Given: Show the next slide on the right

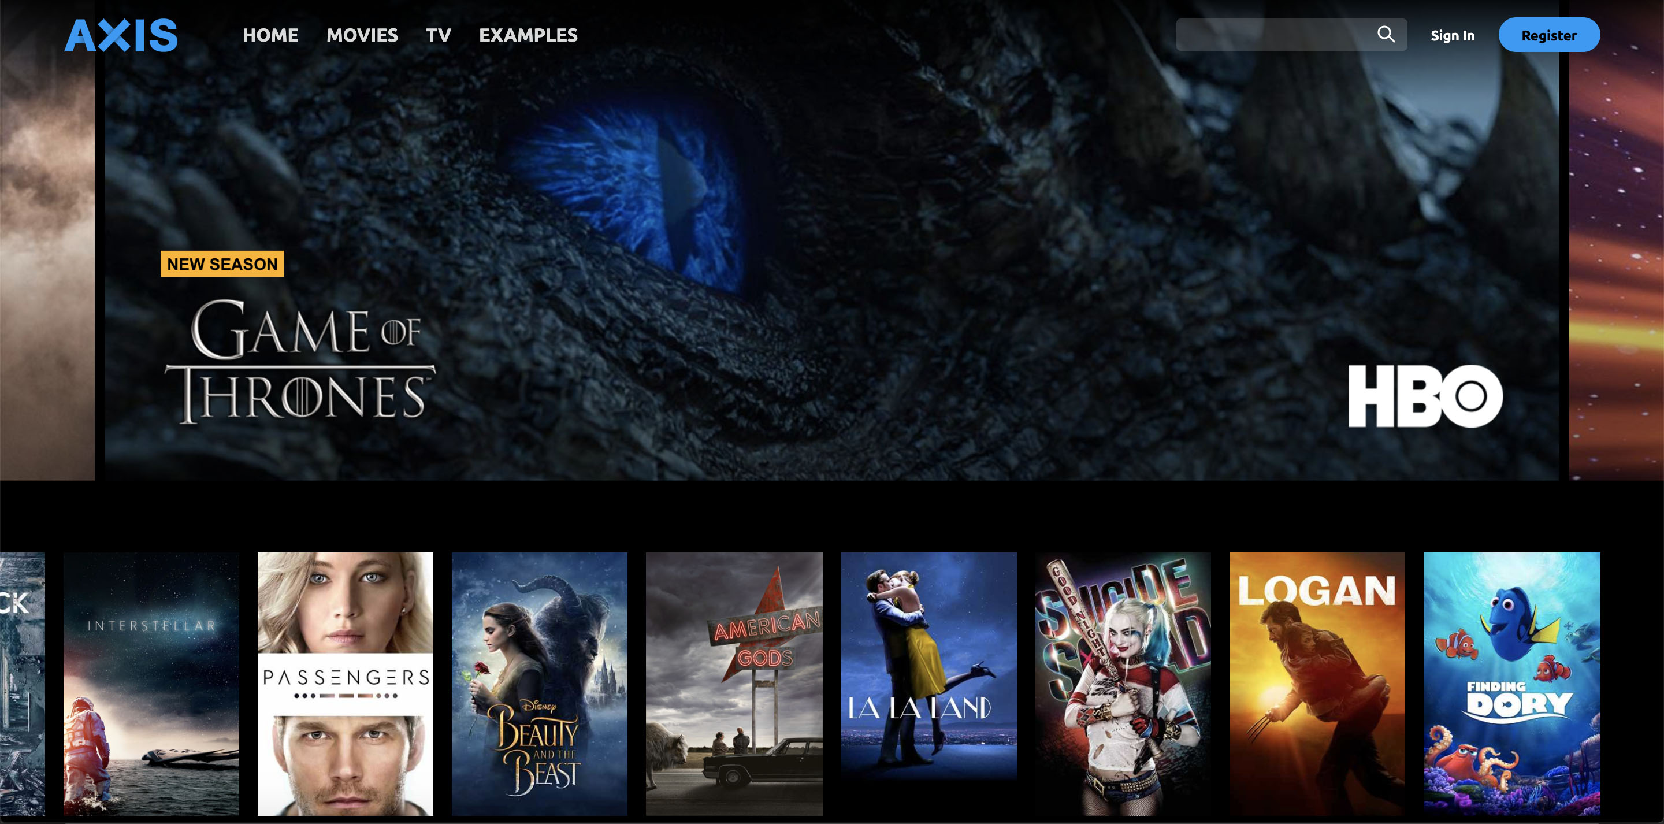Looking at the screenshot, I should click(1616, 240).
